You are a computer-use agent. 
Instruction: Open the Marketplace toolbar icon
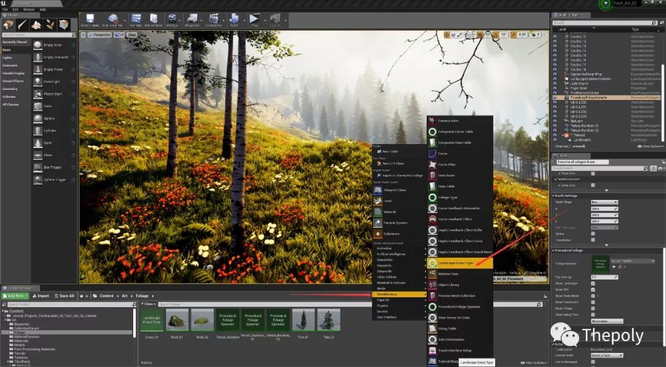pyautogui.click(x=154, y=20)
